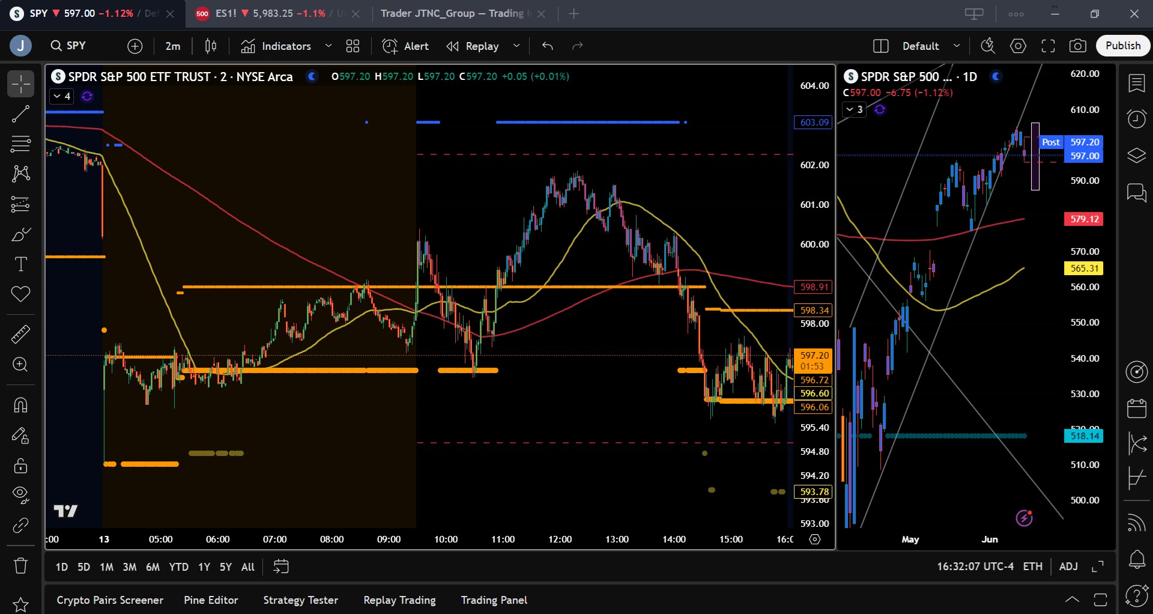Select the YTD date range
This screenshot has height=614, width=1153.
pyautogui.click(x=178, y=567)
